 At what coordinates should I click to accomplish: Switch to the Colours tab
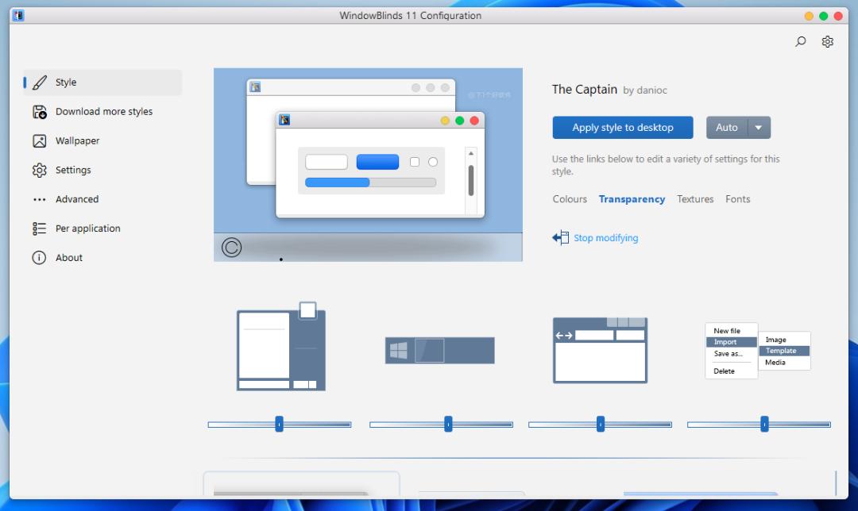tap(570, 199)
